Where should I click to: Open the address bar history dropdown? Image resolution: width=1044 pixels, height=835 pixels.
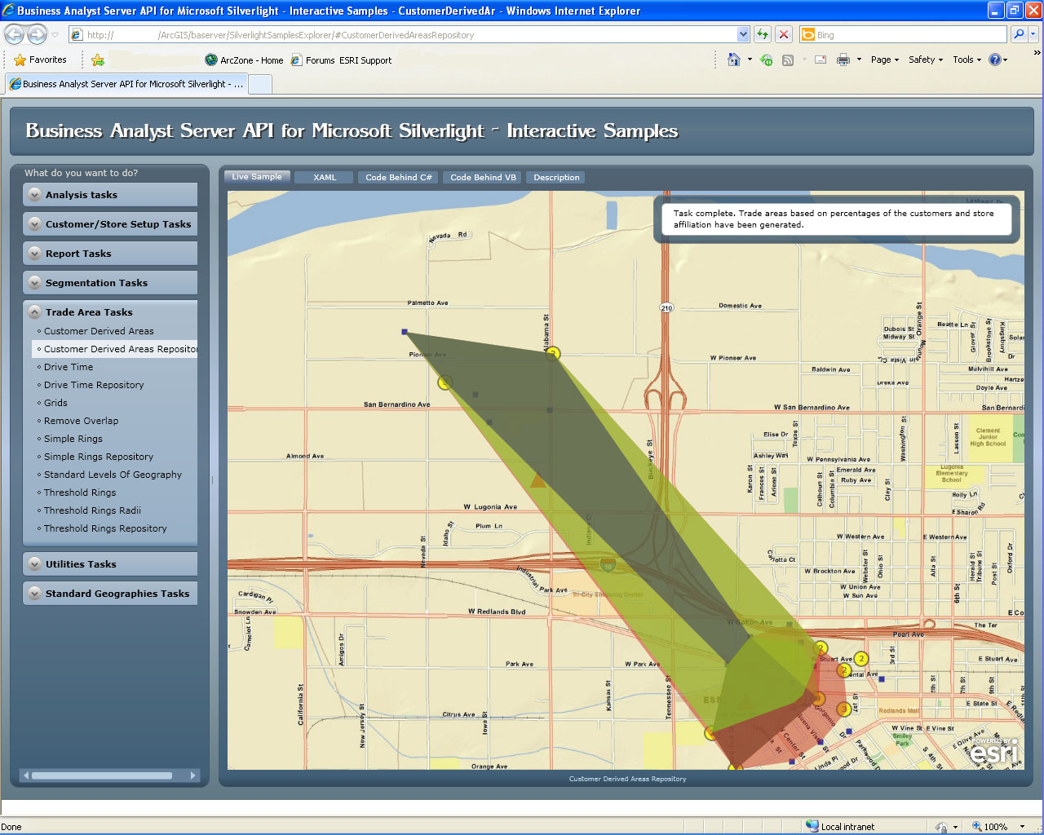click(x=743, y=34)
